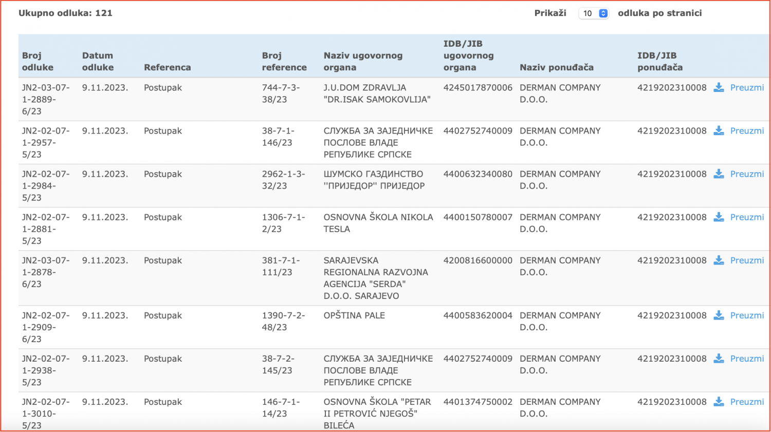Click download icon for JN2-03-07-1-2889-6/23 row

719,88
